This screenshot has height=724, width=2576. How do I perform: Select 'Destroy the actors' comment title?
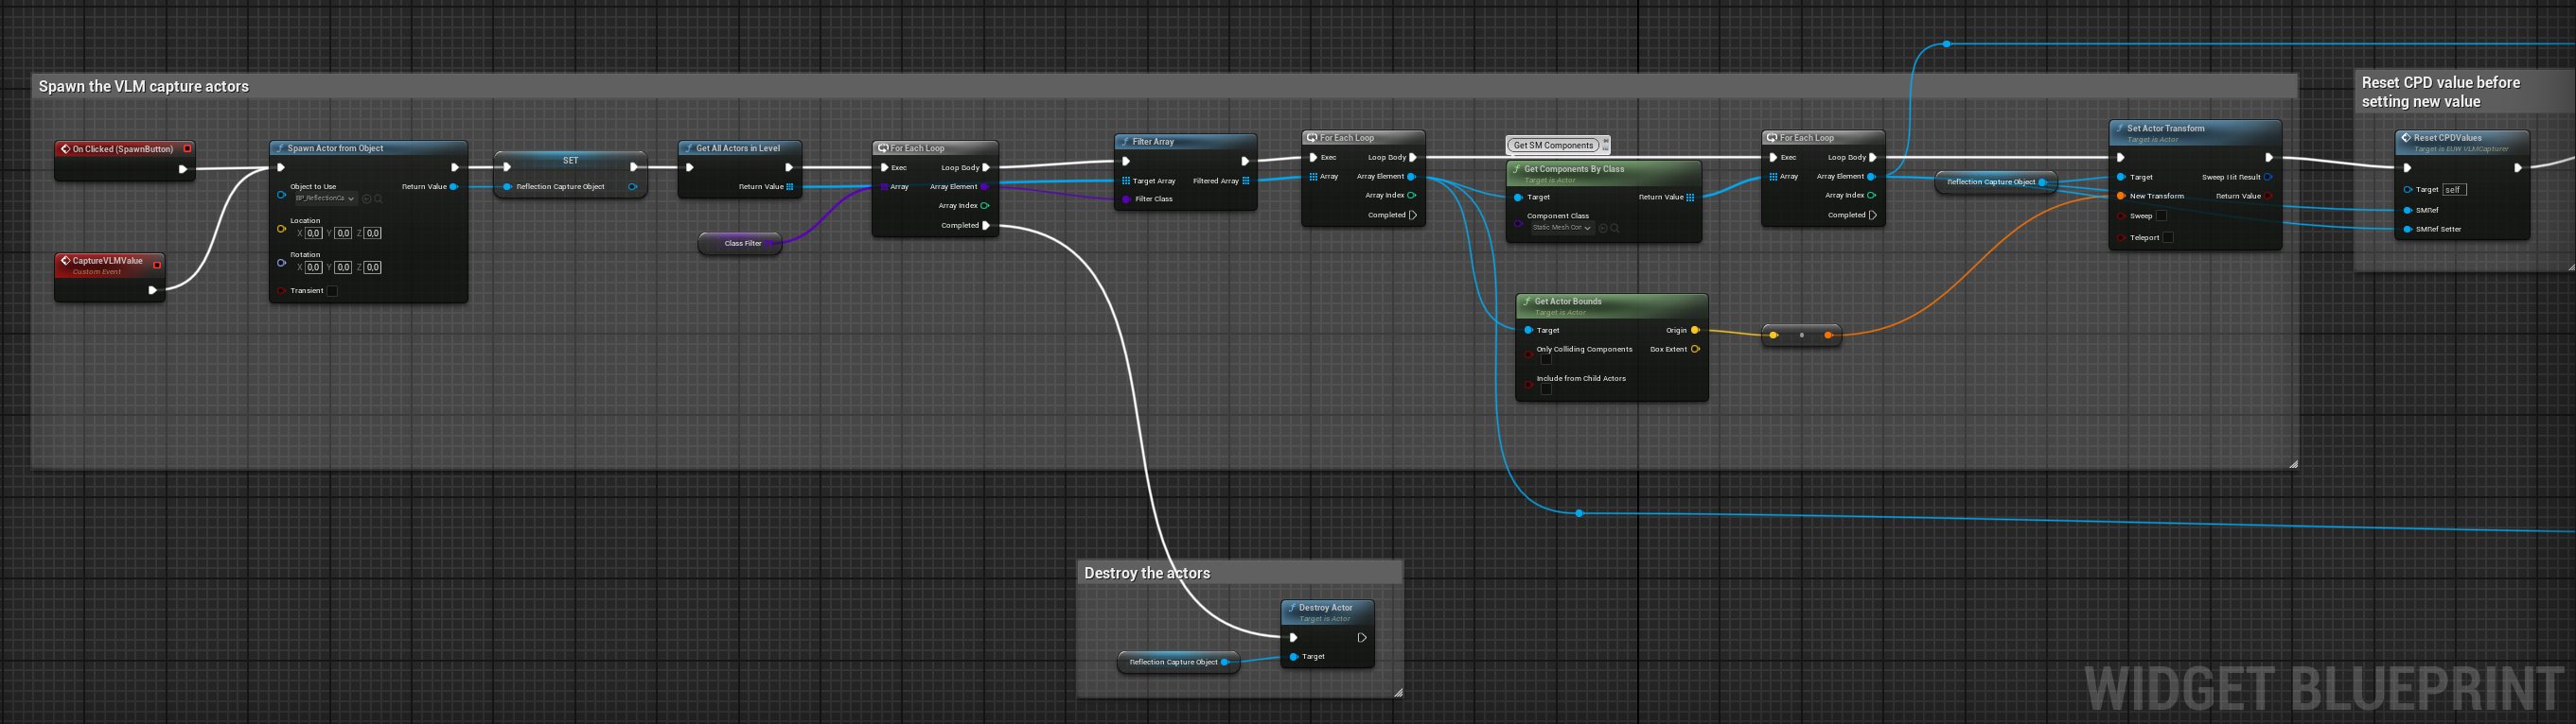(x=1147, y=573)
